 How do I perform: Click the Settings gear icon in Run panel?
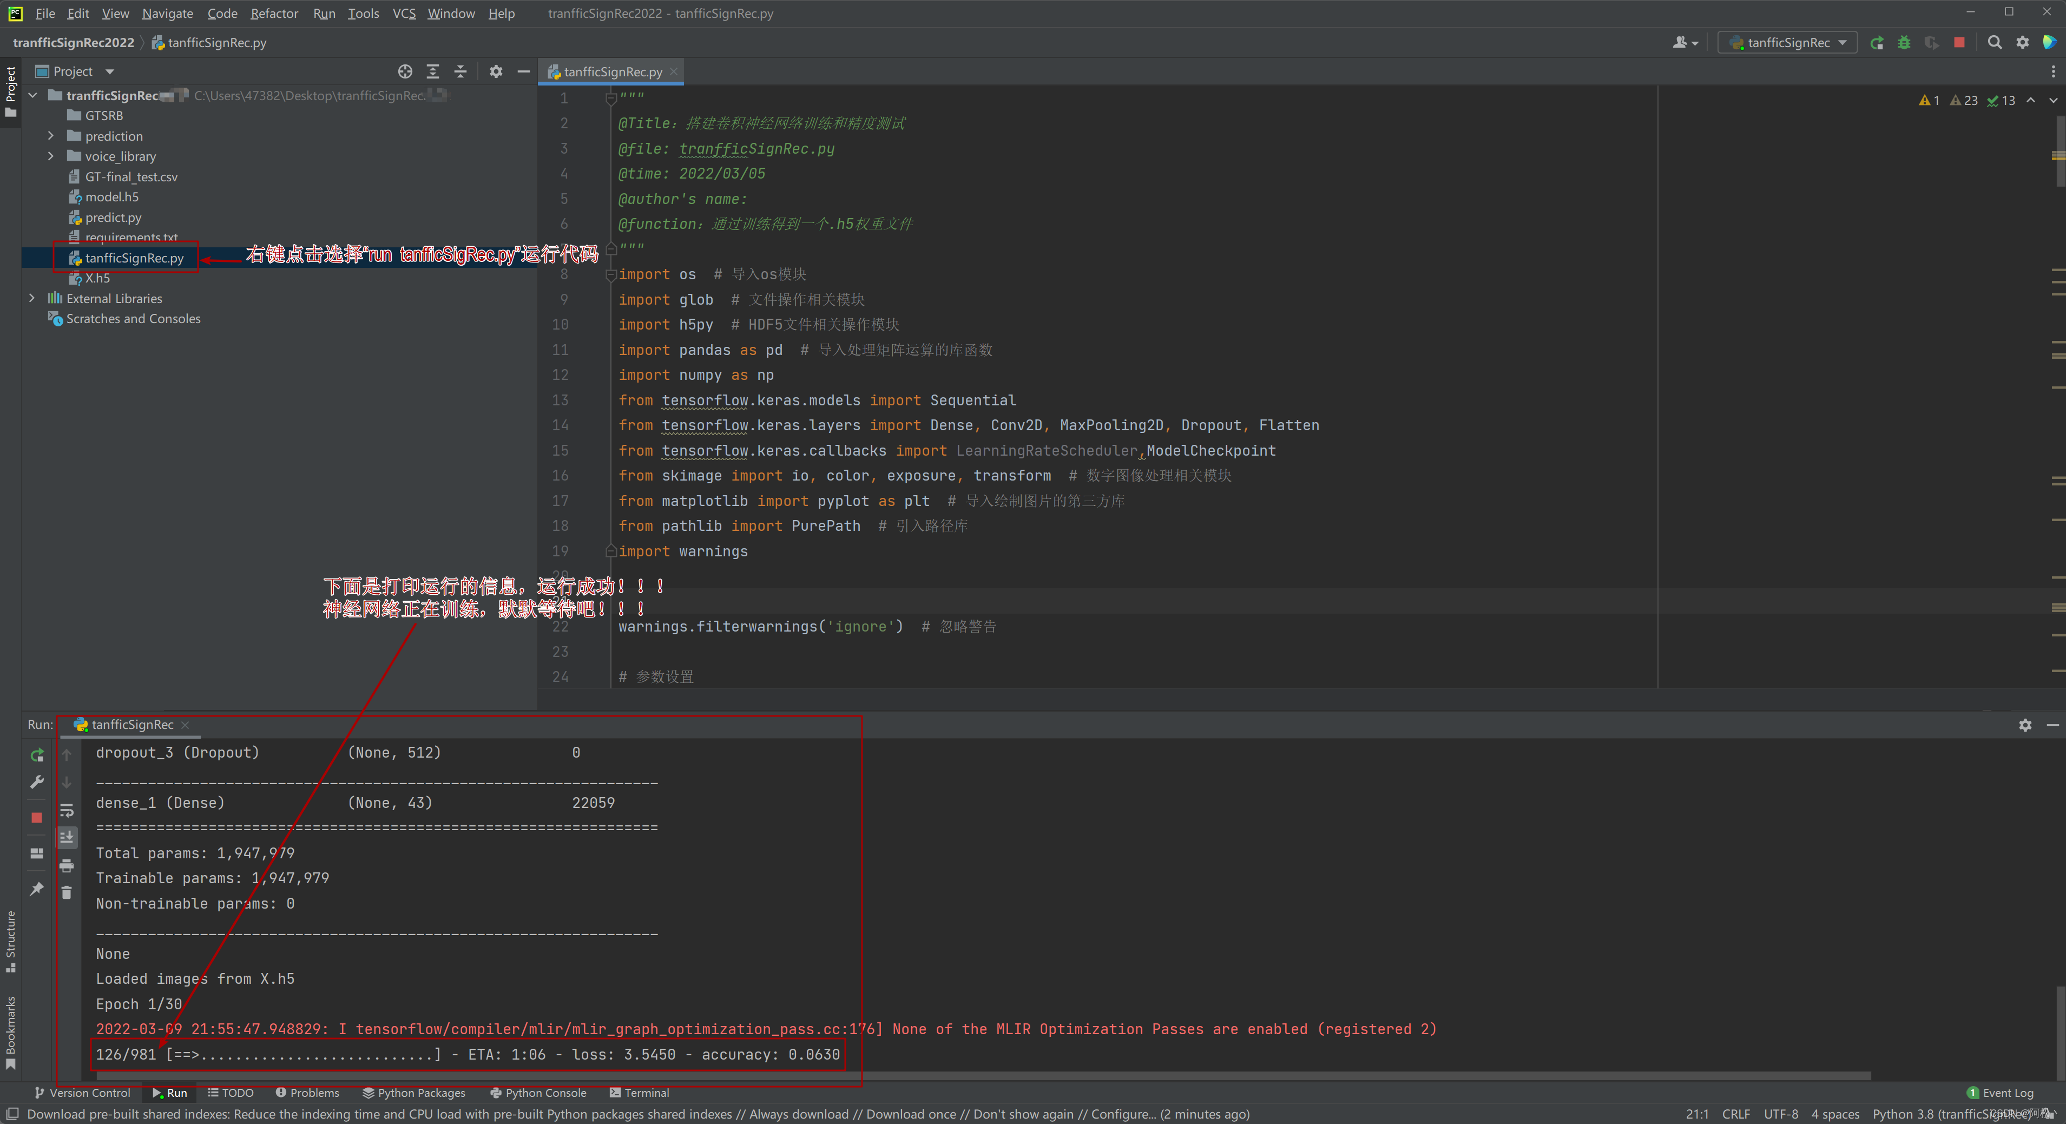2024,724
